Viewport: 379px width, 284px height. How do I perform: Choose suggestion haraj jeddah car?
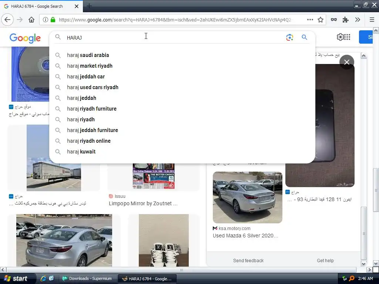click(182, 77)
